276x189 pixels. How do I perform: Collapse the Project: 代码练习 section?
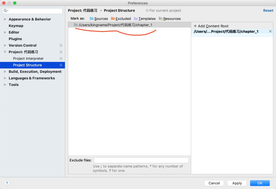(x=5, y=52)
